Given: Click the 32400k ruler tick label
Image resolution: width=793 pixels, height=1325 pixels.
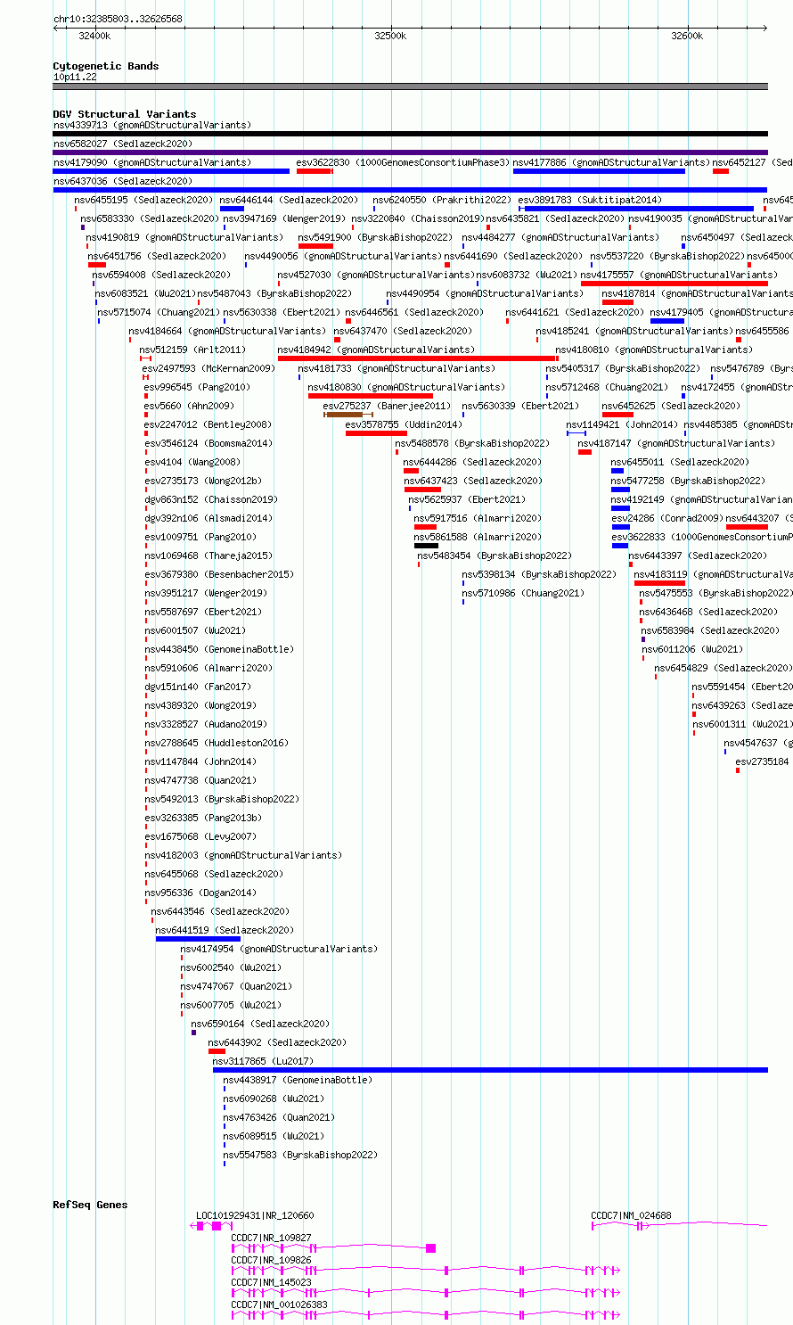Looking at the screenshot, I should tap(94, 36).
